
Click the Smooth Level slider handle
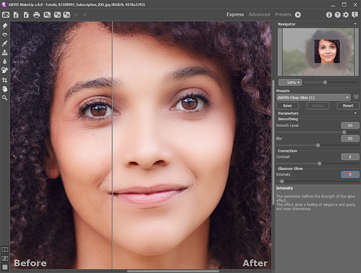pyautogui.click(x=344, y=132)
